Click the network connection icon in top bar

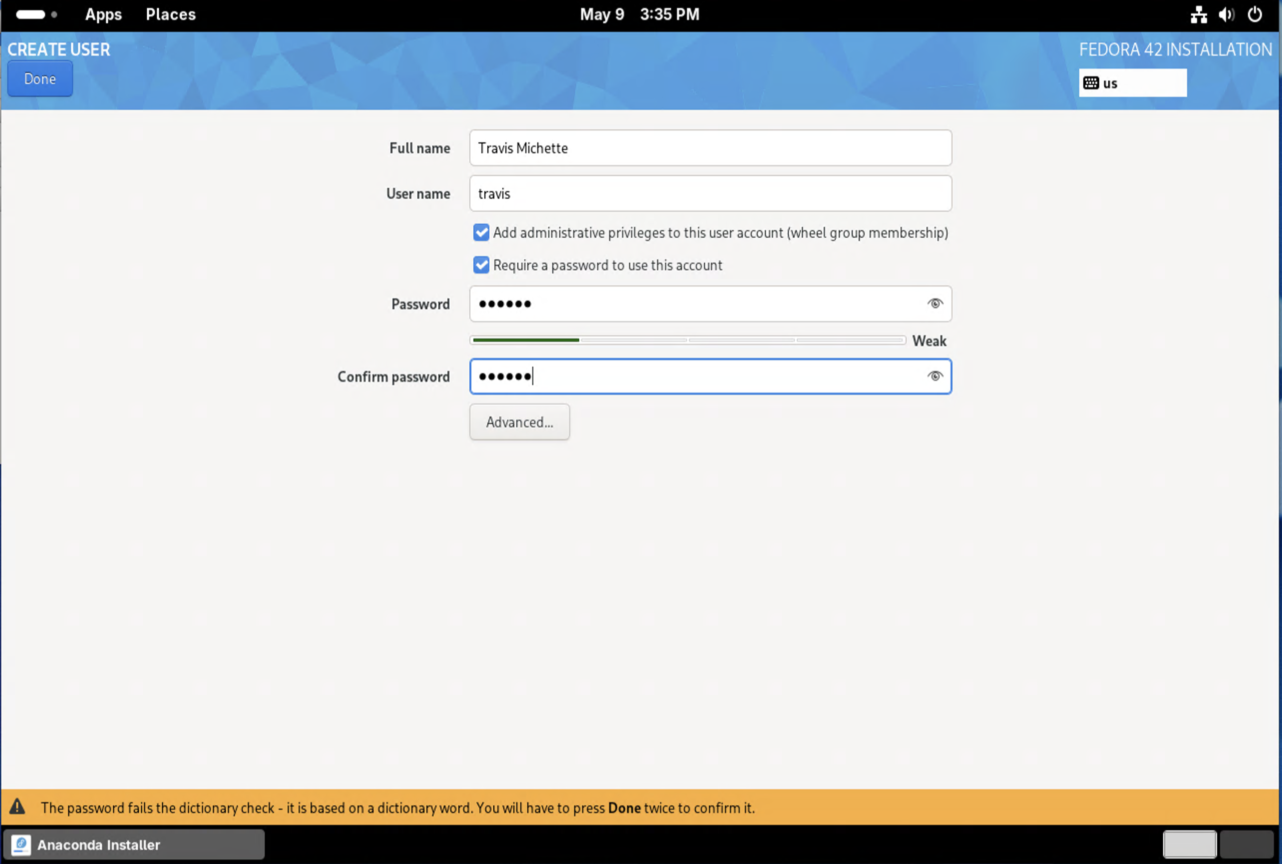[x=1198, y=14]
